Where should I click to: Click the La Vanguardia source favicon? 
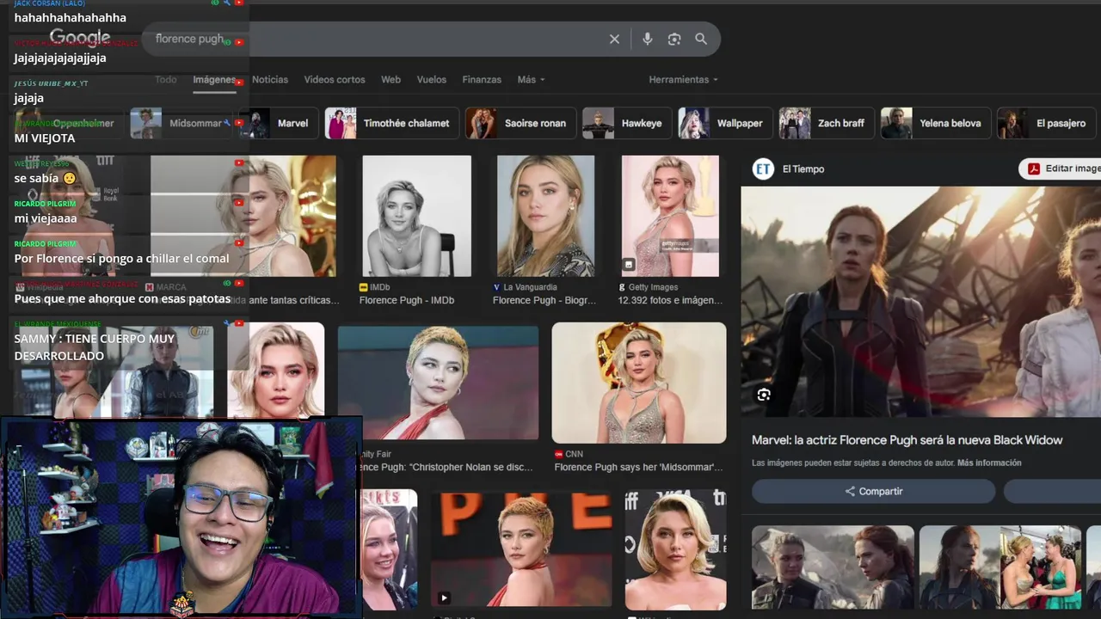click(x=497, y=287)
